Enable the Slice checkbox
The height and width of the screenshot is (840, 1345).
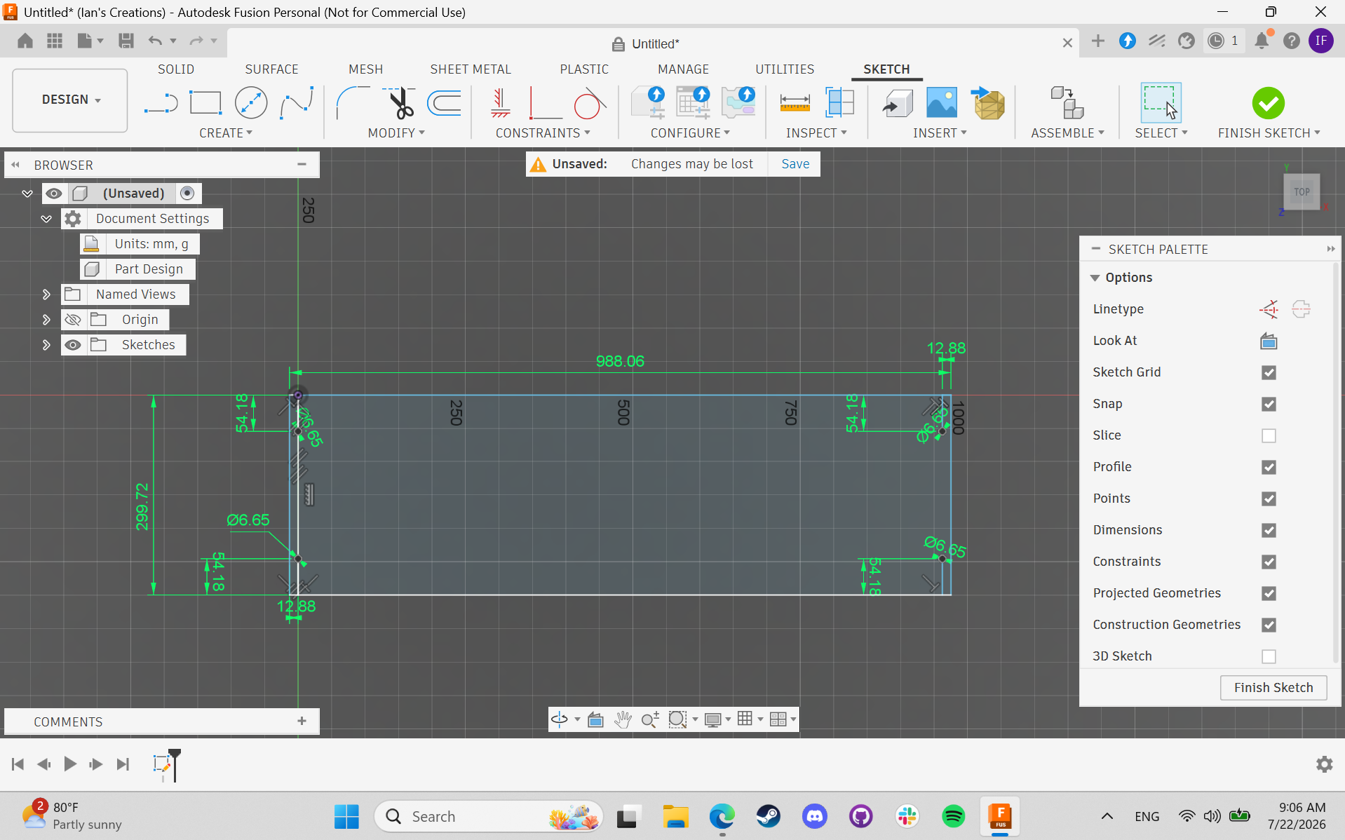[1269, 435]
